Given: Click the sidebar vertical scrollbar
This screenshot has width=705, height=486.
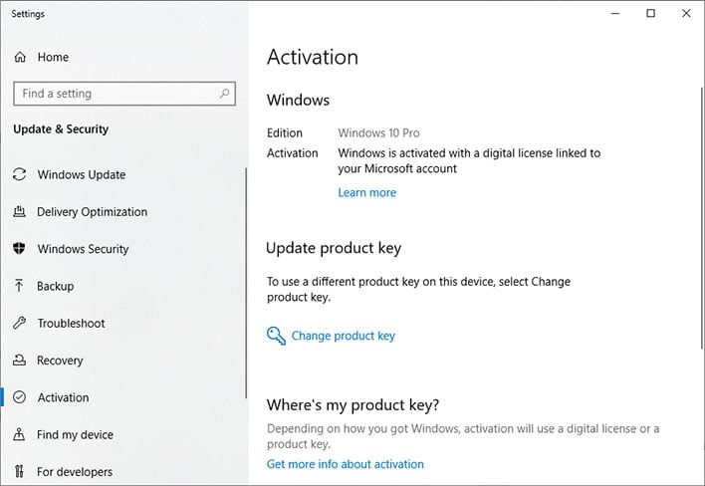Looking at the screenshot, I should point(246,283).
